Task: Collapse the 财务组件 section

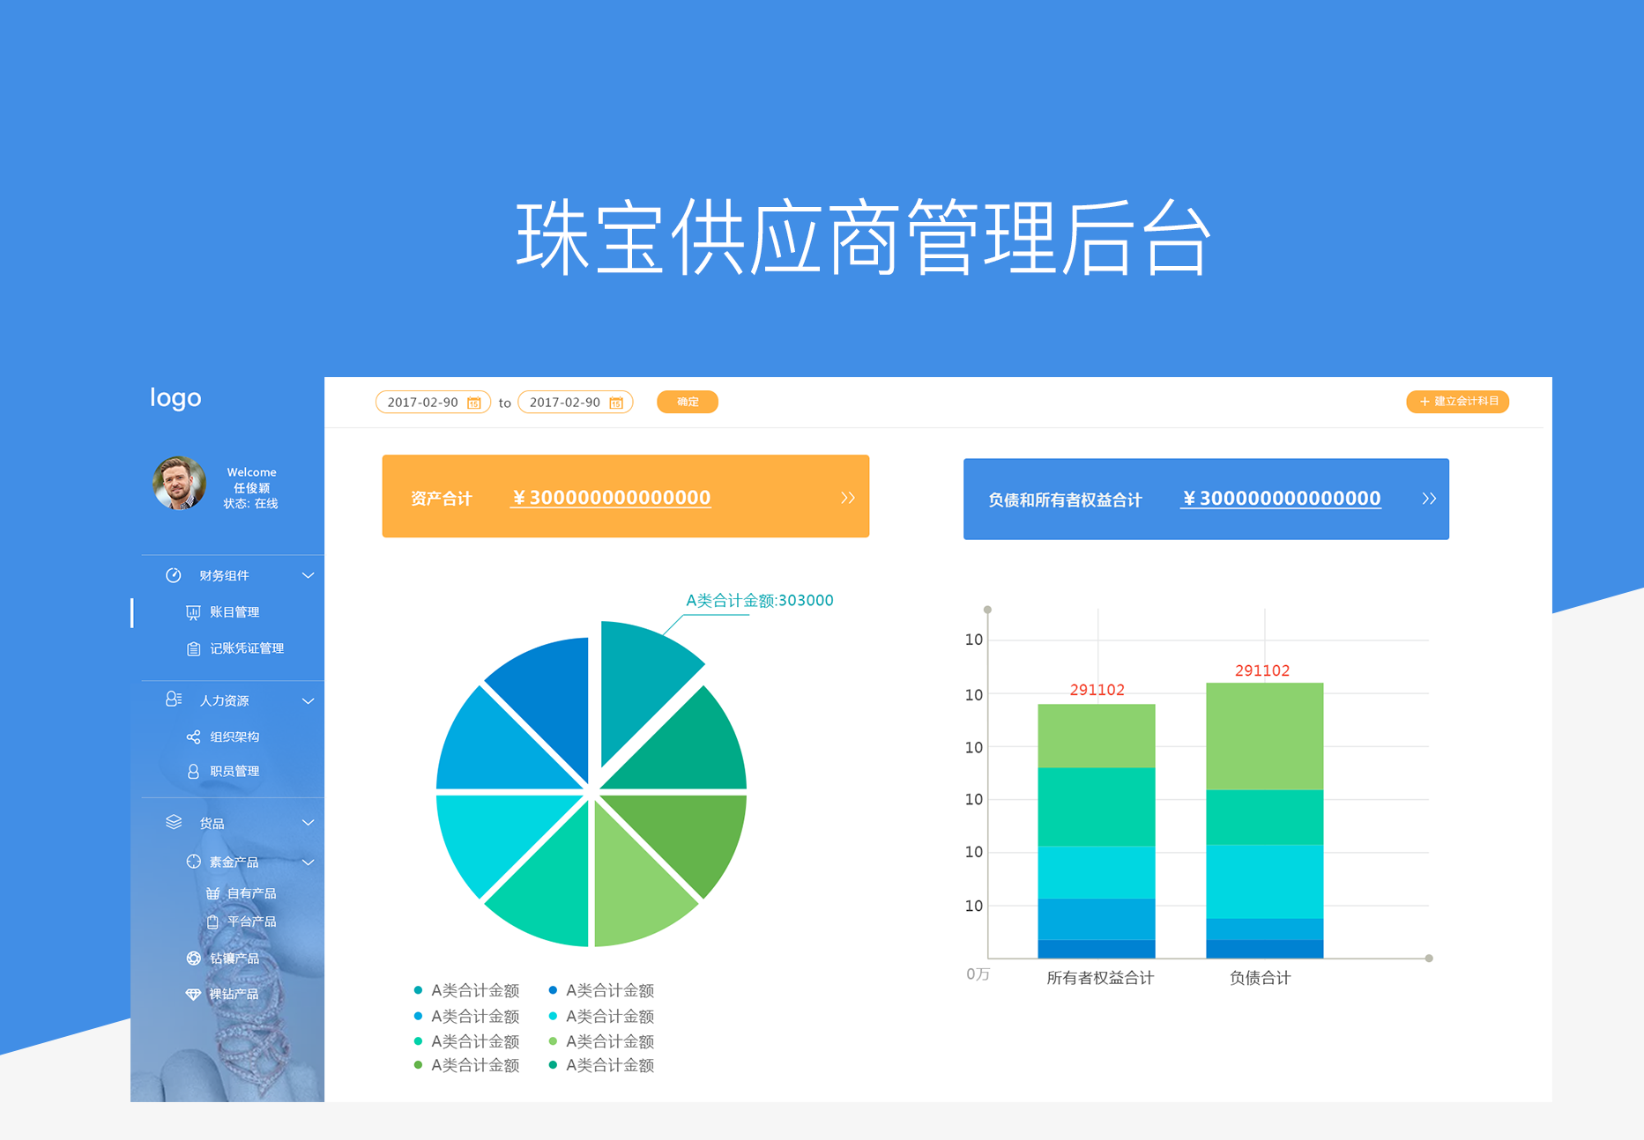Action: (308, 575)
